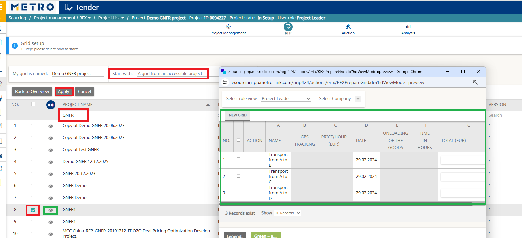Click the Apply button
Viewport: 522px width, 238px height.
pyautogui.click(x=63, y=92)
